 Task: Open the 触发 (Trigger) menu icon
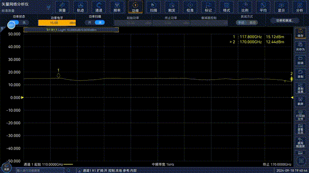pos(172,7)
